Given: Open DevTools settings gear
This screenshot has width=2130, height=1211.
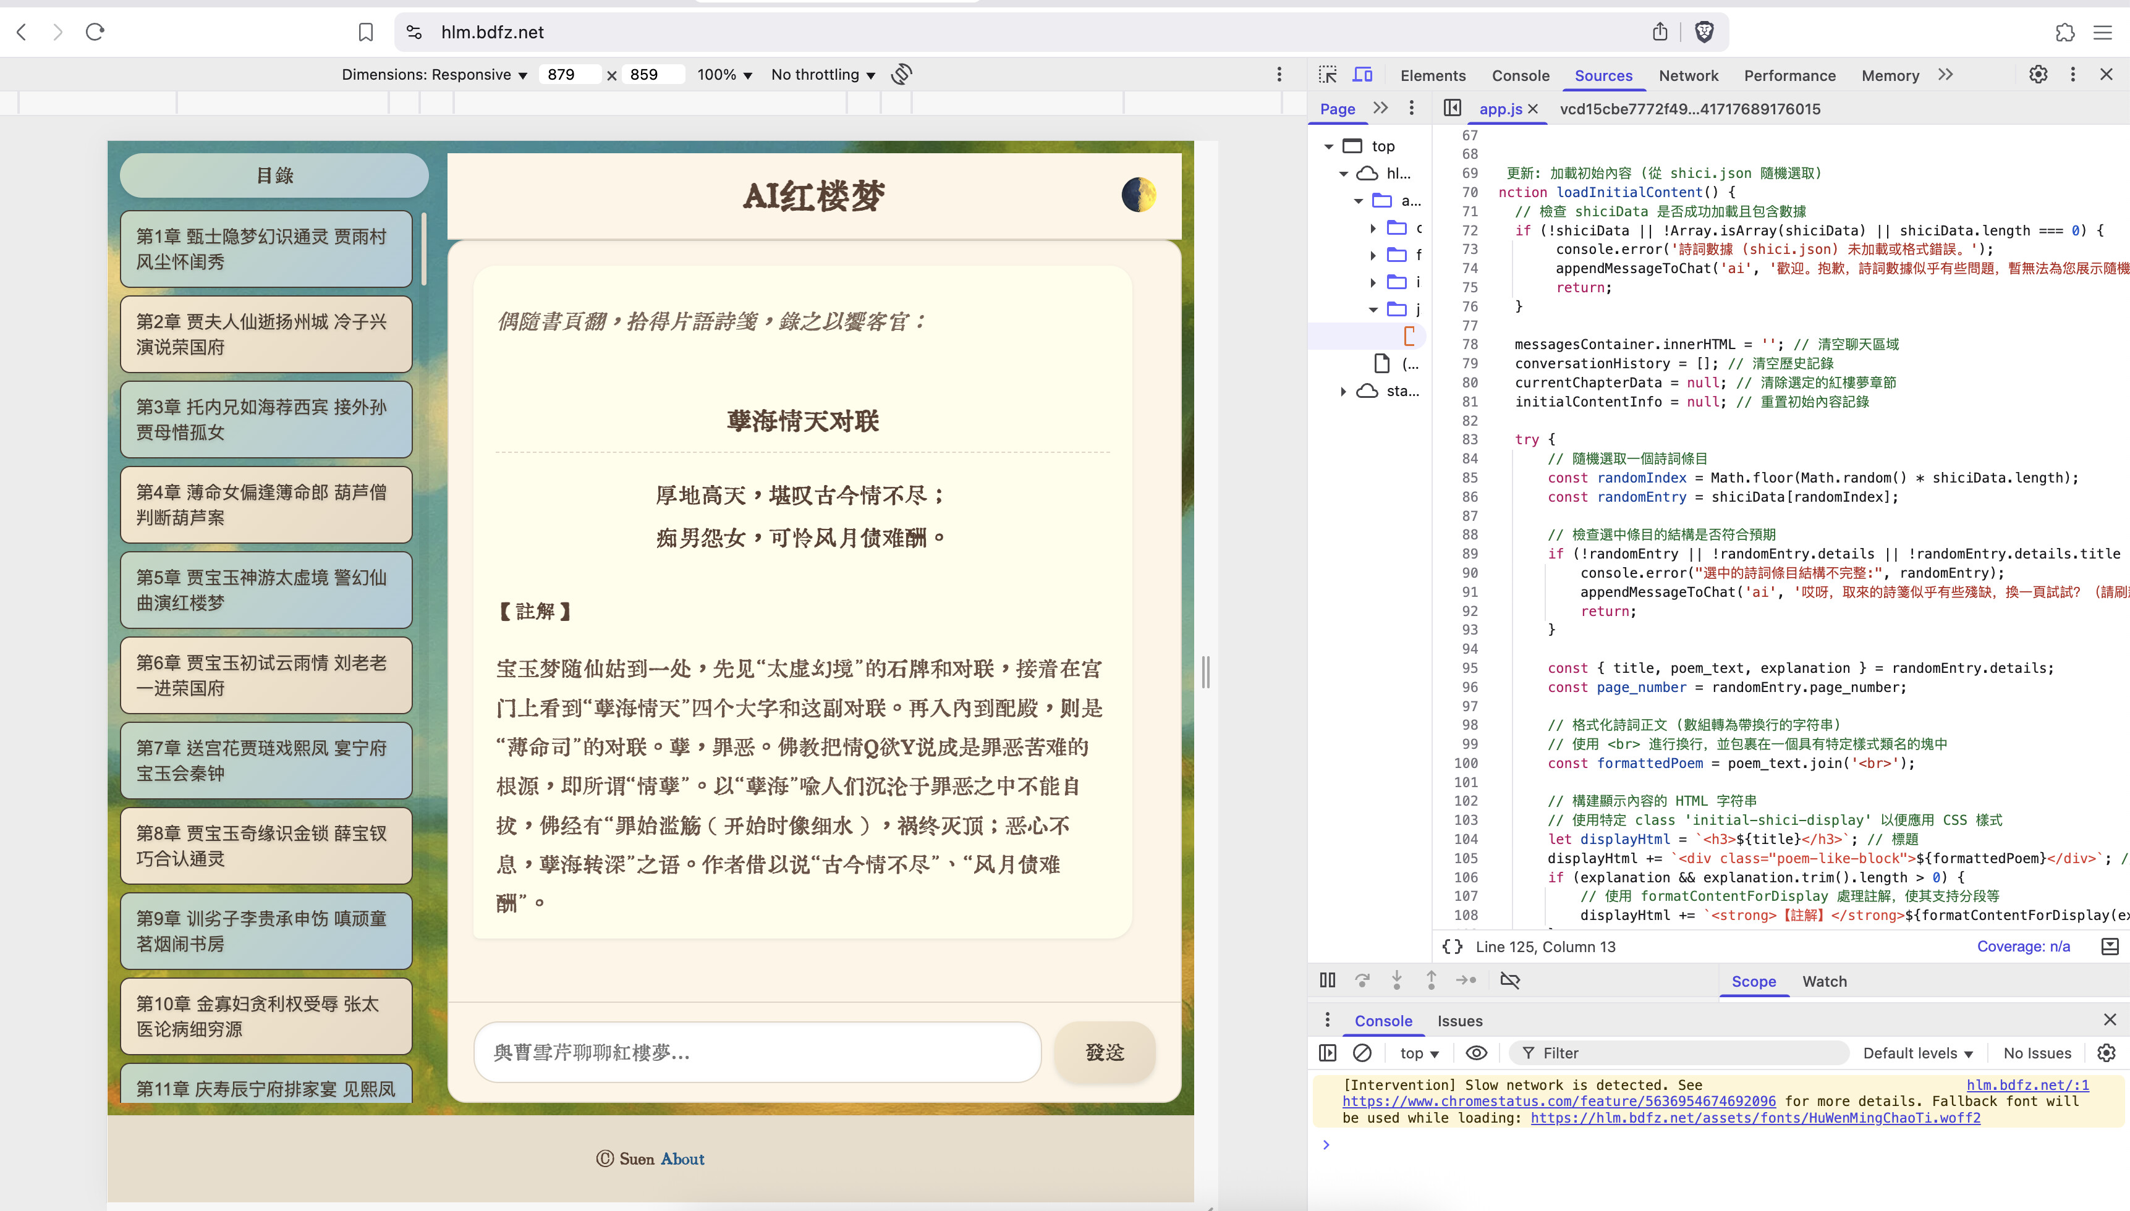Looking at the screenshot, I should point(2038,75).
